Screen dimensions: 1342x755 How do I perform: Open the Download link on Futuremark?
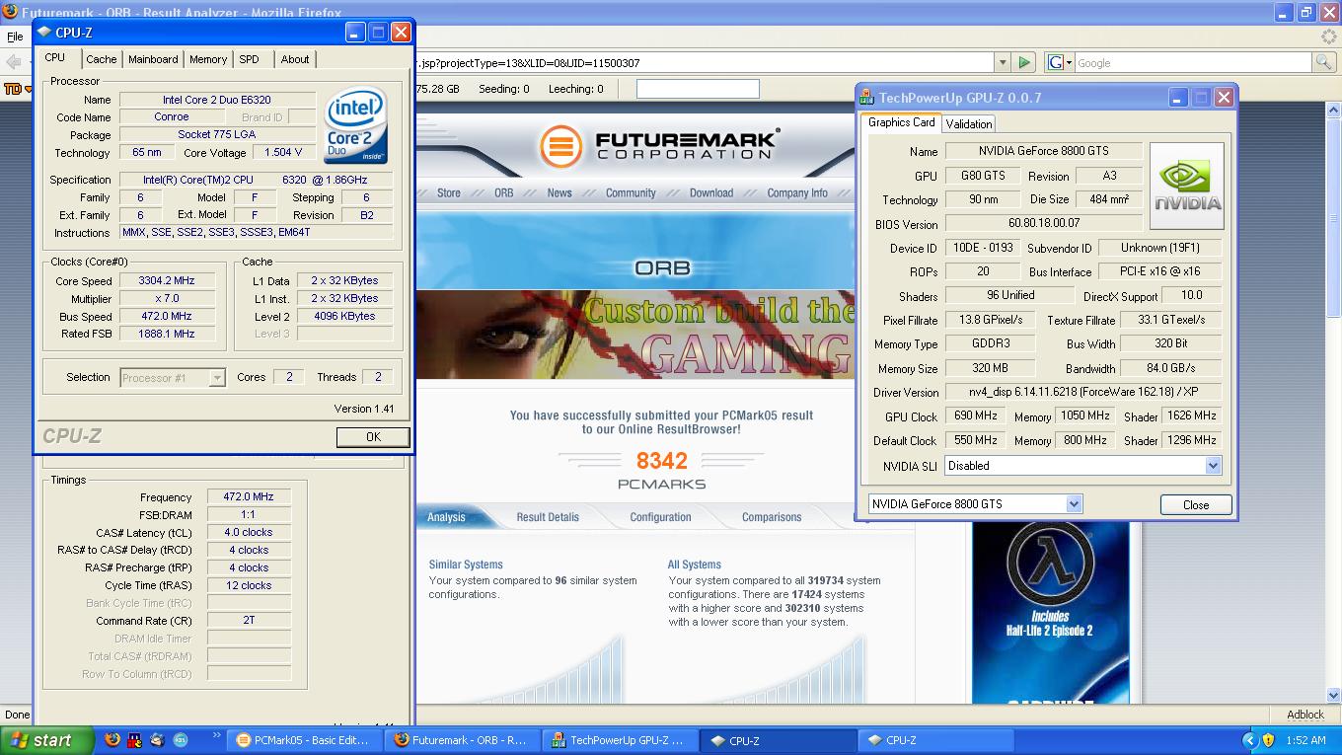tap(711, 193)
